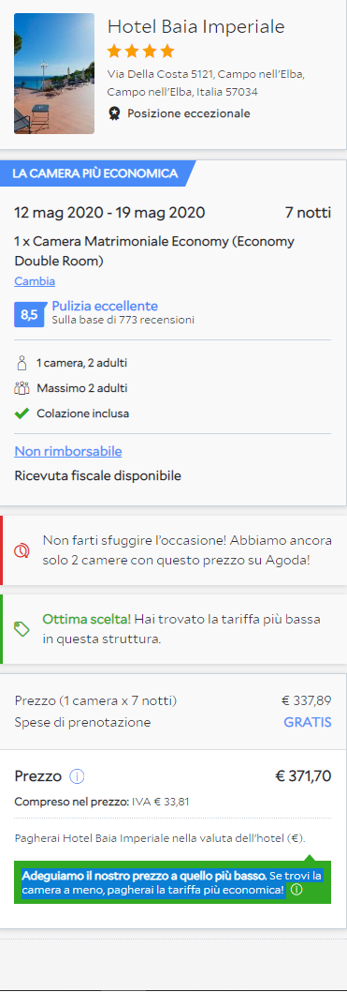
Task: Click the € 371,70 total price
Action: pos(303,776)
